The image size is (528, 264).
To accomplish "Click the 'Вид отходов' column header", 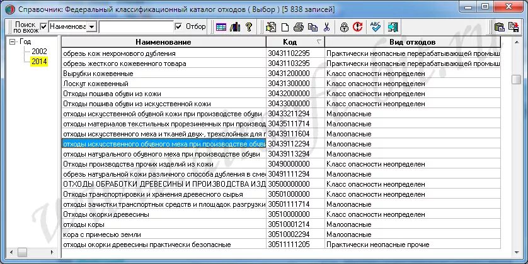I will [x=413, y=42].
